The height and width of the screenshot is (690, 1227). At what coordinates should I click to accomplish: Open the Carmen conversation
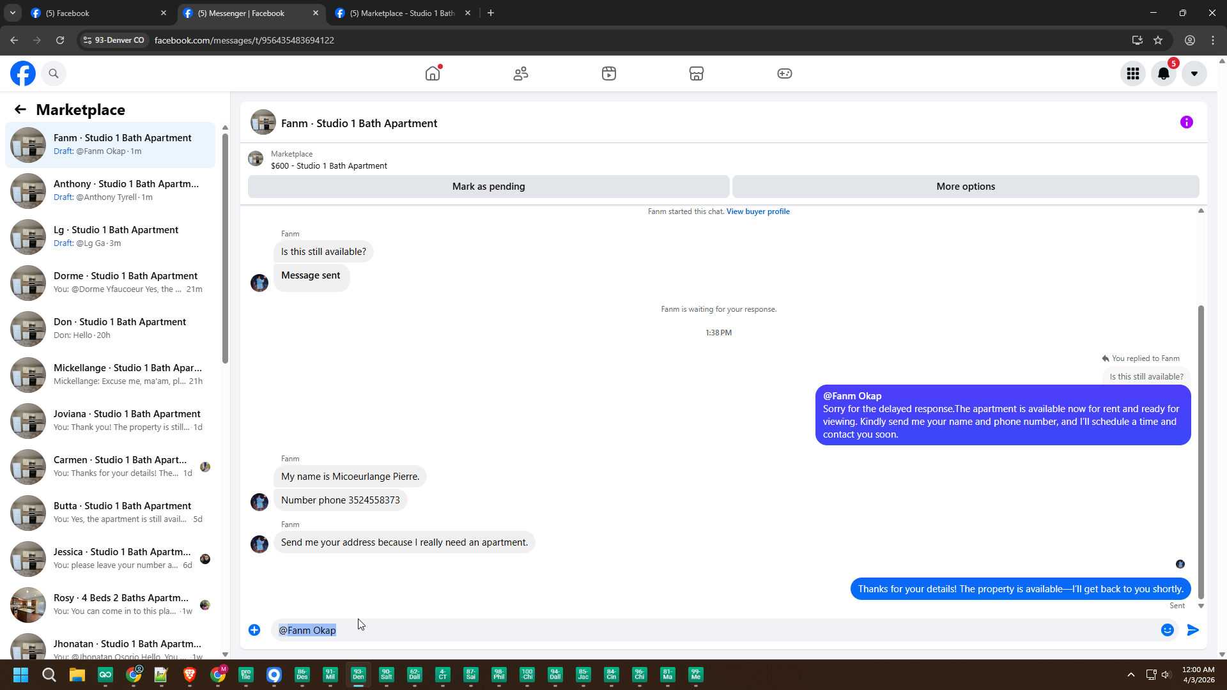pyautogui.click(x=110, y=466)
